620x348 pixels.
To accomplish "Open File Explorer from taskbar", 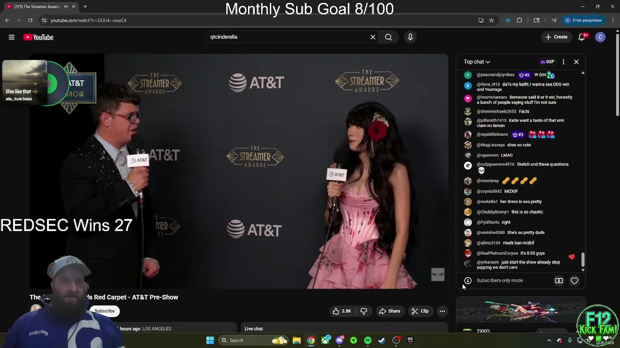I will coord(297,340).
